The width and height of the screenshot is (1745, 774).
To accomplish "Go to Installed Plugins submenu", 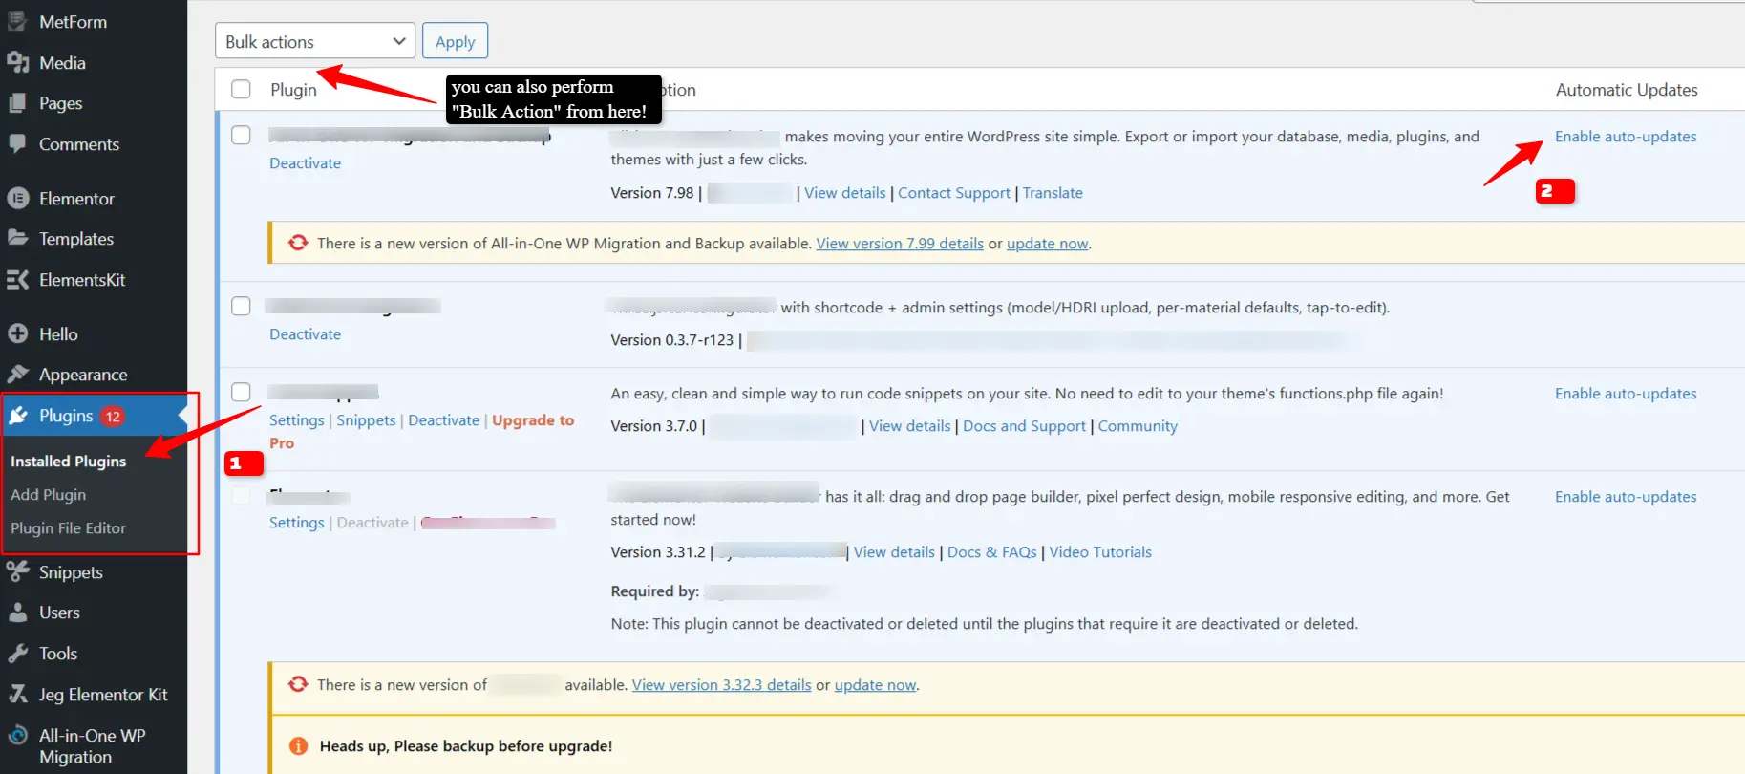I will coord(68,461).
